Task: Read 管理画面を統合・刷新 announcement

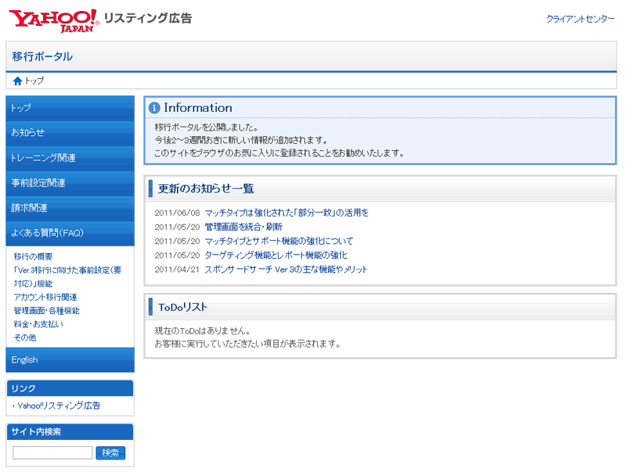Action: pyautogui.click(x=243, y=227)
